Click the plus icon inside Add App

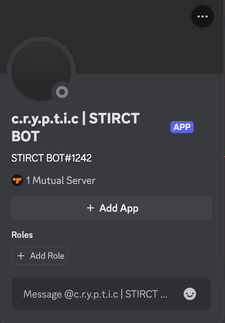tap(90, 208)
